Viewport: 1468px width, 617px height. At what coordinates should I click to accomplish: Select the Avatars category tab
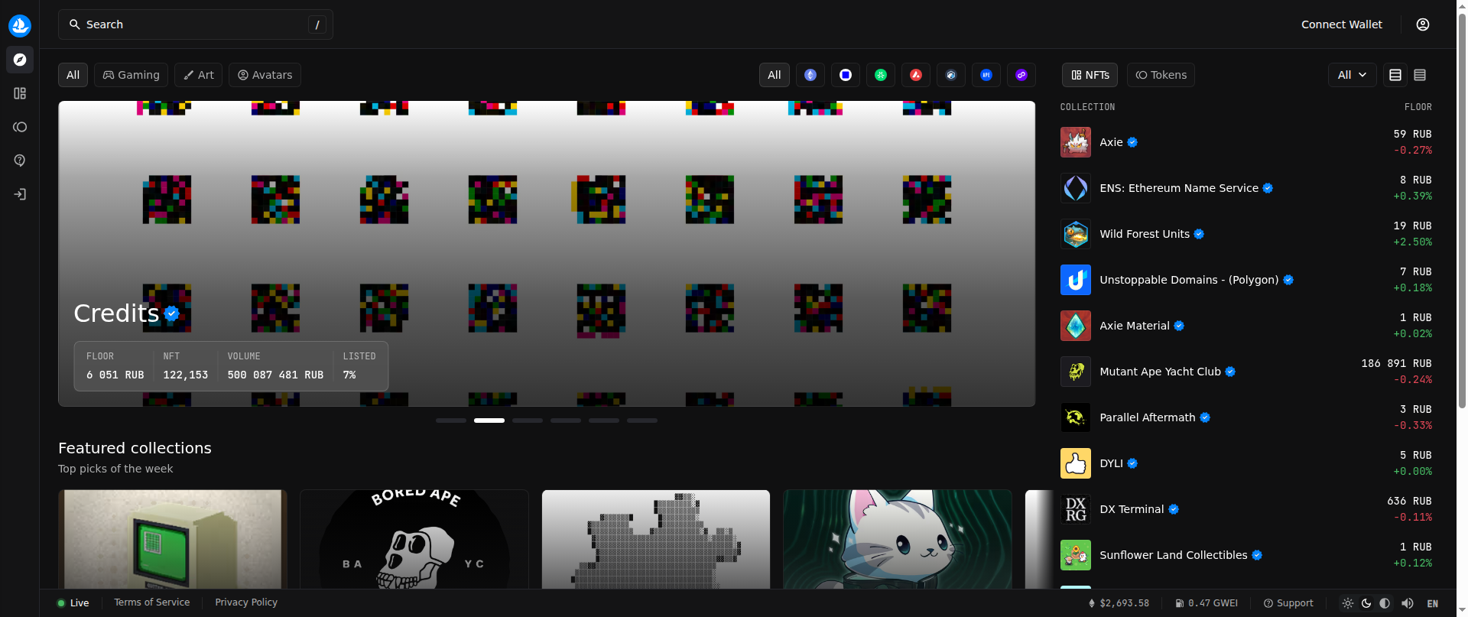265,75
